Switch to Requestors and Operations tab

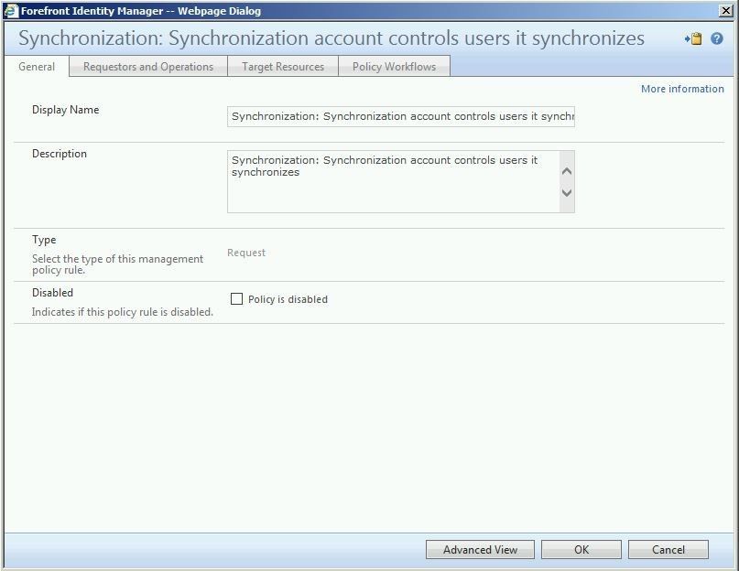pyautogui.click(x=148, y=67)
